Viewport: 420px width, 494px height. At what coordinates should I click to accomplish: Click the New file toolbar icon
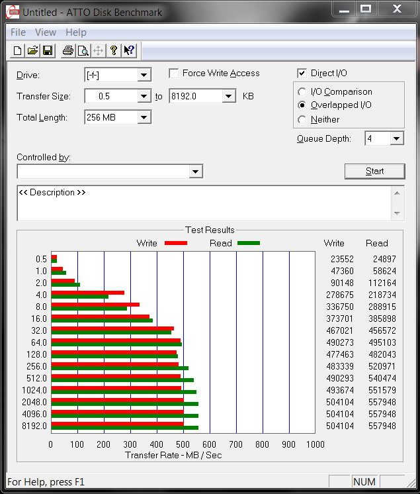pyautogui.click(x=18, y=51)
